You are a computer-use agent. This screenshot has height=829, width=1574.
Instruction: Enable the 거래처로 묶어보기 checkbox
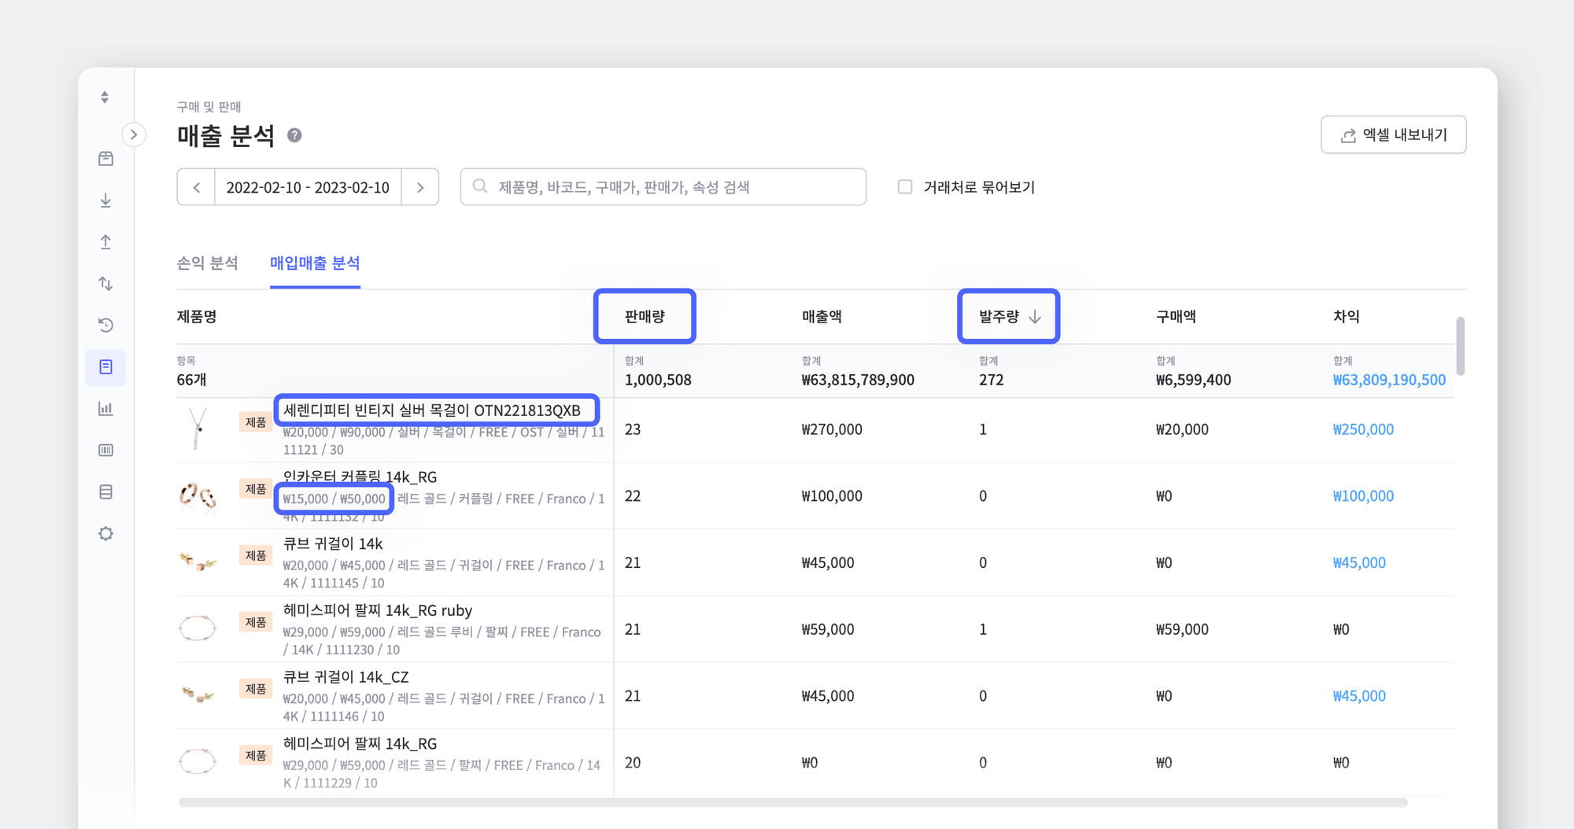pyautogui.click(x=904, y=186)
